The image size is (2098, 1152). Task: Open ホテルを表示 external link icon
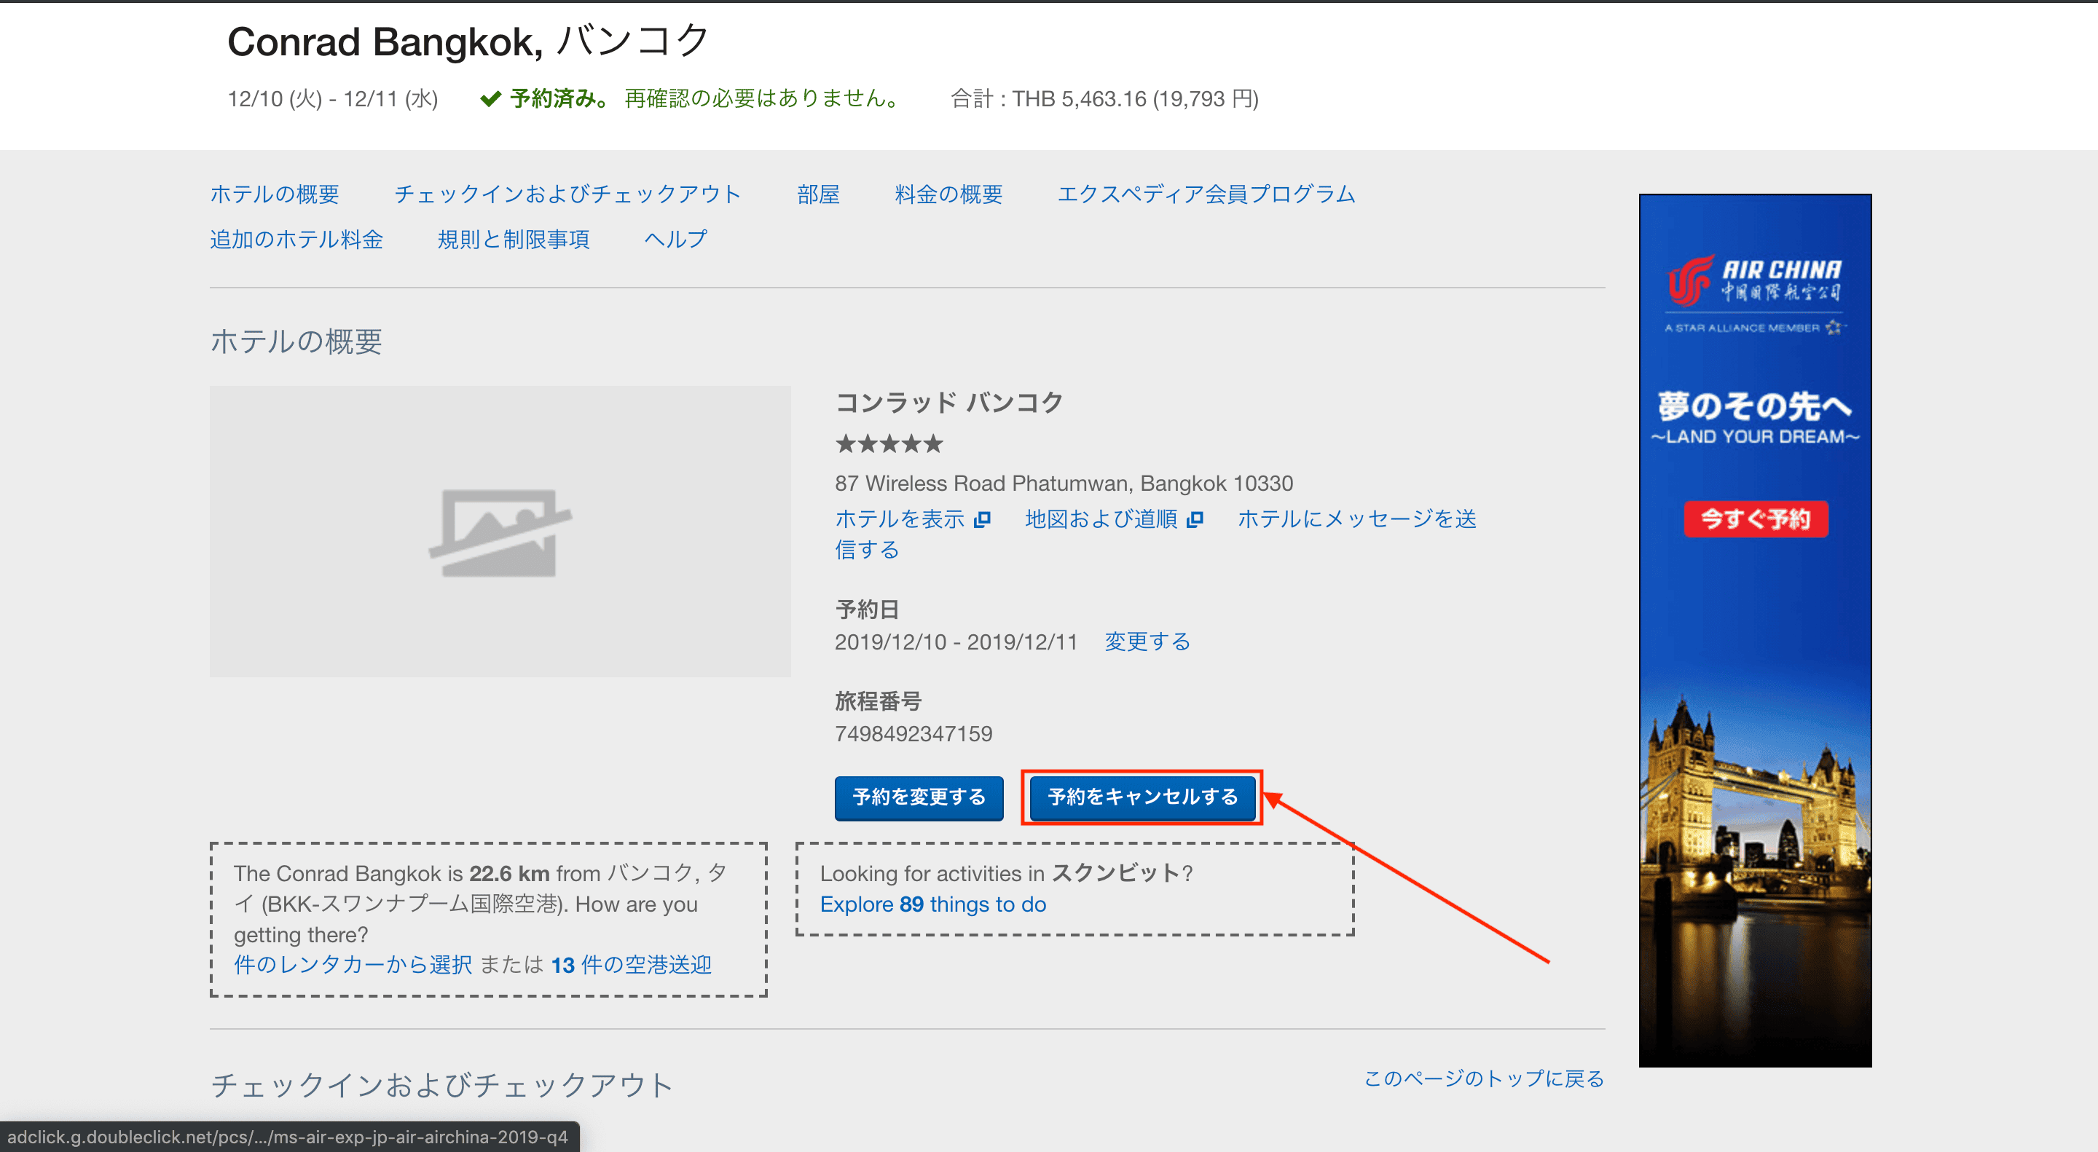coord(981,518)
